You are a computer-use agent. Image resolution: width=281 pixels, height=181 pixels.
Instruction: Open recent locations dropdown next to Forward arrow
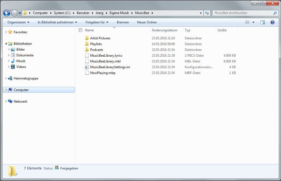click(x=20, y=13)
